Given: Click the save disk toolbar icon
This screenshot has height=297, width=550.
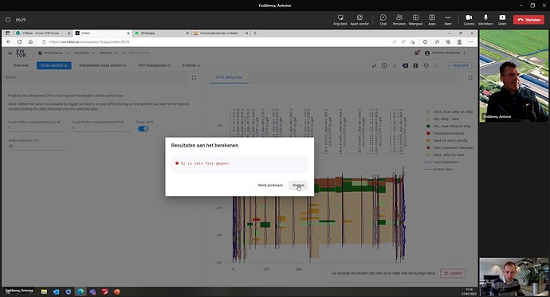Looking at the screenshot, I should click(x=415, y=65).
